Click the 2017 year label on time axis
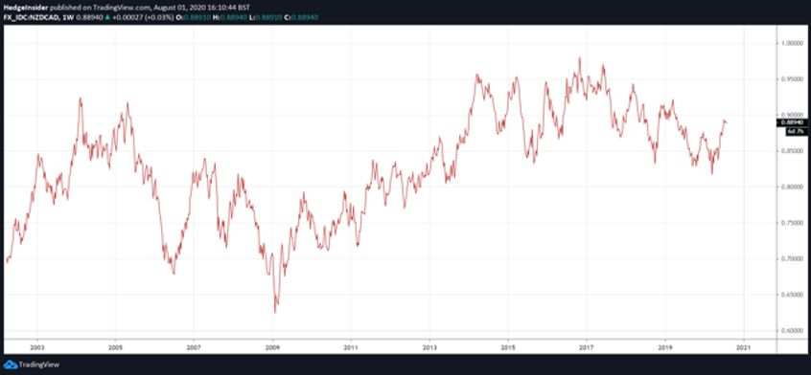811x375 pixels. [587, 347]
